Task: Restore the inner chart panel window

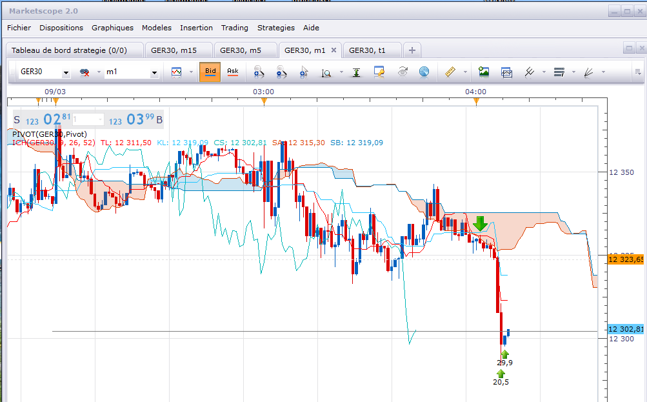Action: (629, 48)
